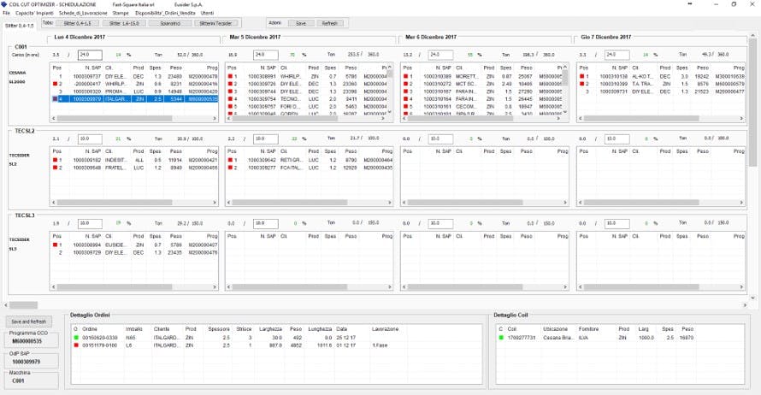Select row 1000309729 DIY ELE in TECSL3
Viewport: 761px width, 395px height.
[134, 253]
